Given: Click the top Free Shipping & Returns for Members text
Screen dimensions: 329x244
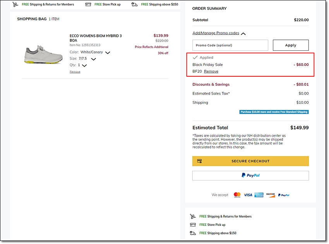Looking at the screenshot, I should click(48, 4).
